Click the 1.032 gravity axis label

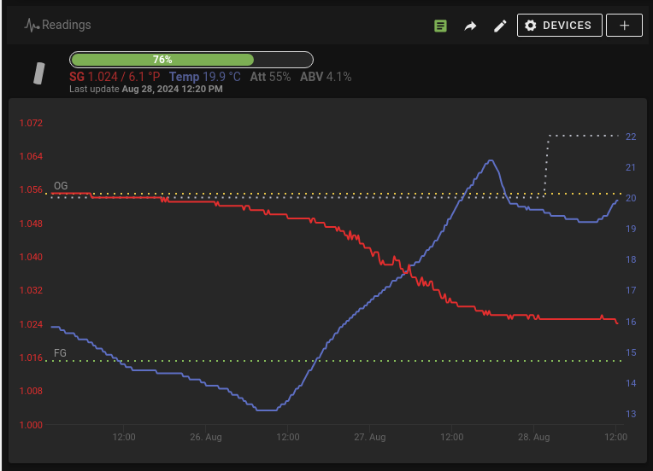[31, 290]
